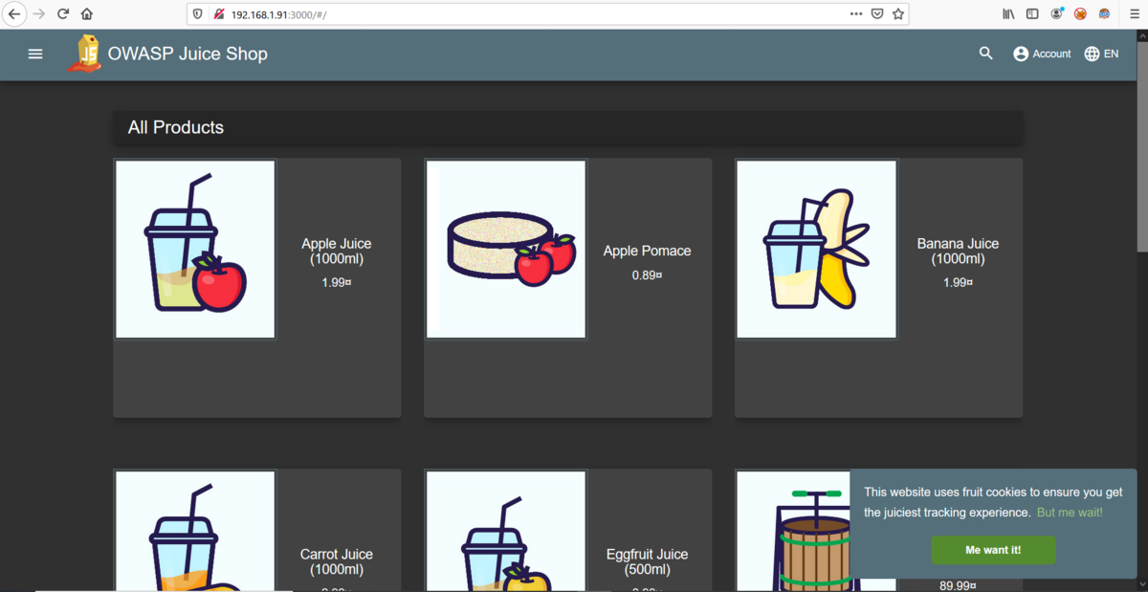Screen dimensions: 1148x592
Task: Open the Banana Juice product image
Action: (x=817, y=250)
